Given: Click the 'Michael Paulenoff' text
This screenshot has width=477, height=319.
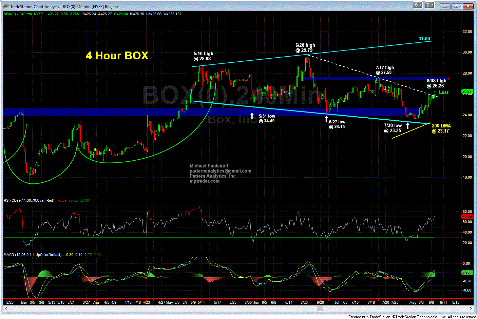Looking at the screenshot, I should point(209,166).
